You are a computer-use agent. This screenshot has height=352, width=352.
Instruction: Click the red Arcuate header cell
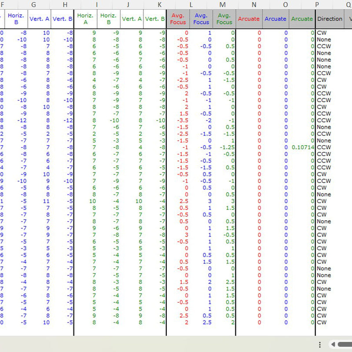point(249,19)
